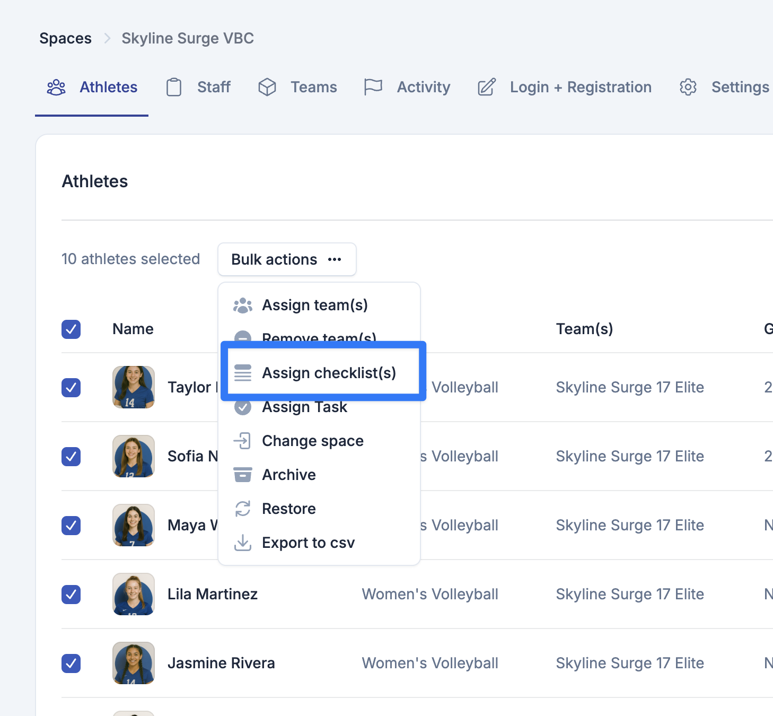The width and height of the screenshot is (773, 716).
Task: Click the 10 athletes selected label
Action: click(x=130, y=259)
